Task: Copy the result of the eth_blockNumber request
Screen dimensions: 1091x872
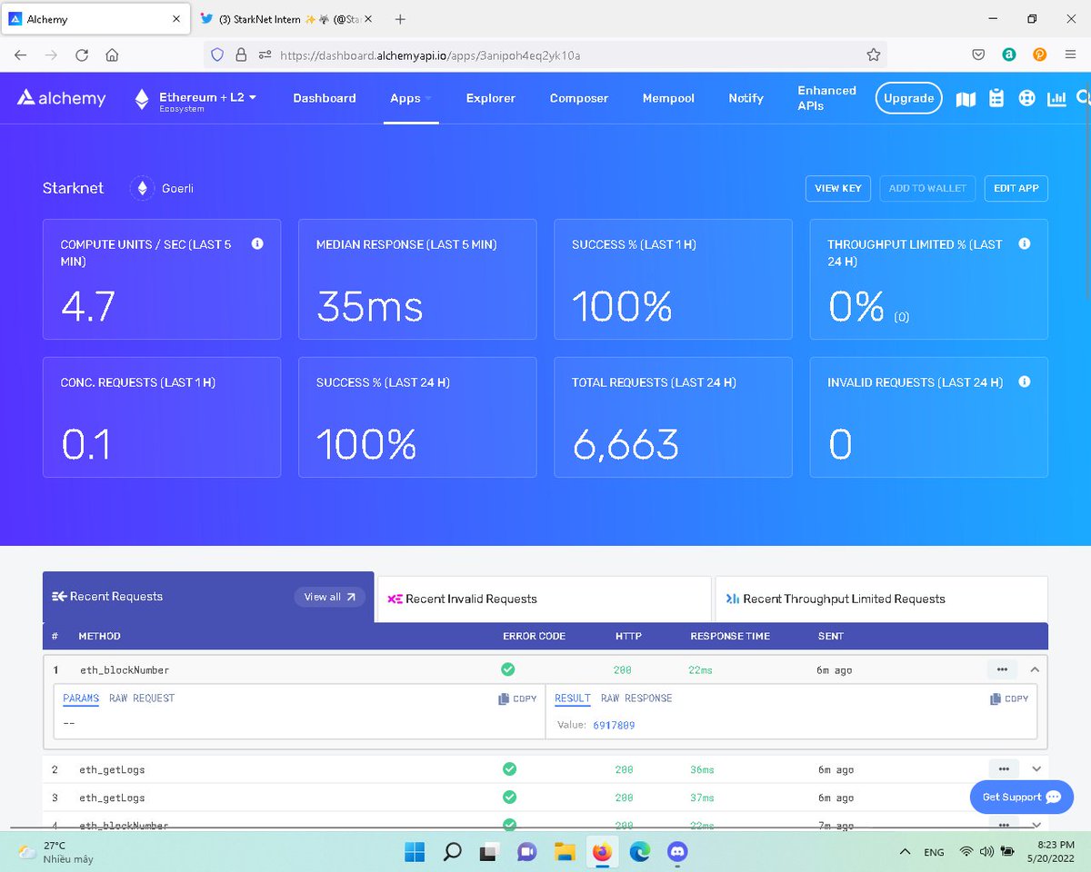Action: tap(1009, 699)
